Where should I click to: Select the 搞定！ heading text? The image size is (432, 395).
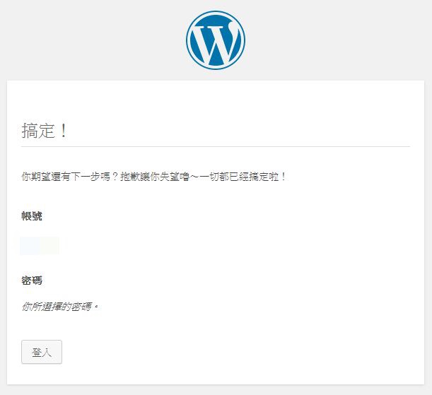click(45, 131)
